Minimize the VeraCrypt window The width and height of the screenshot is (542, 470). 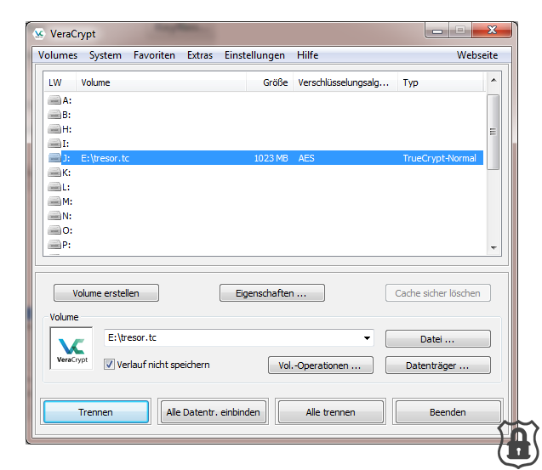tap(437, 31)
